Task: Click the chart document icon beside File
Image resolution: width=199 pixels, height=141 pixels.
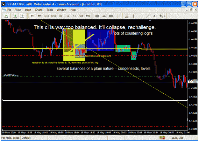Action: (4, 10)
